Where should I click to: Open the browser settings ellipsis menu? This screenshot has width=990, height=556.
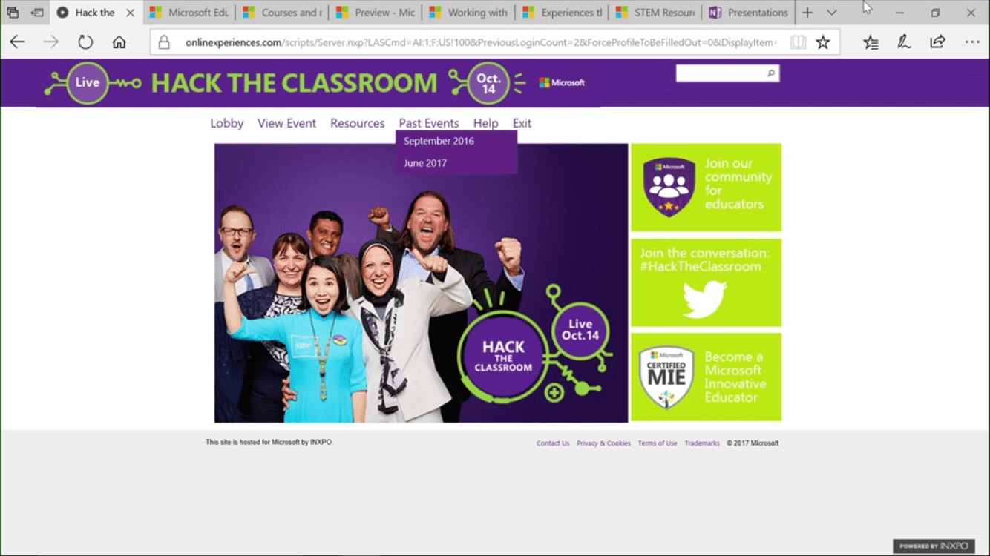972,42
